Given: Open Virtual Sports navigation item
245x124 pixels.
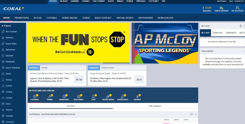Looking at the screenshot, I should pos(125,18).
